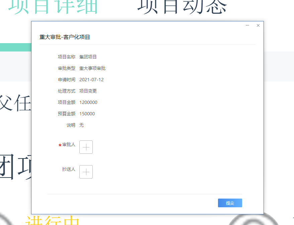Viewport: 294px width, 225px height.
Task: Add an approver with the 审批人 plus box
Action: coord(86,147)
